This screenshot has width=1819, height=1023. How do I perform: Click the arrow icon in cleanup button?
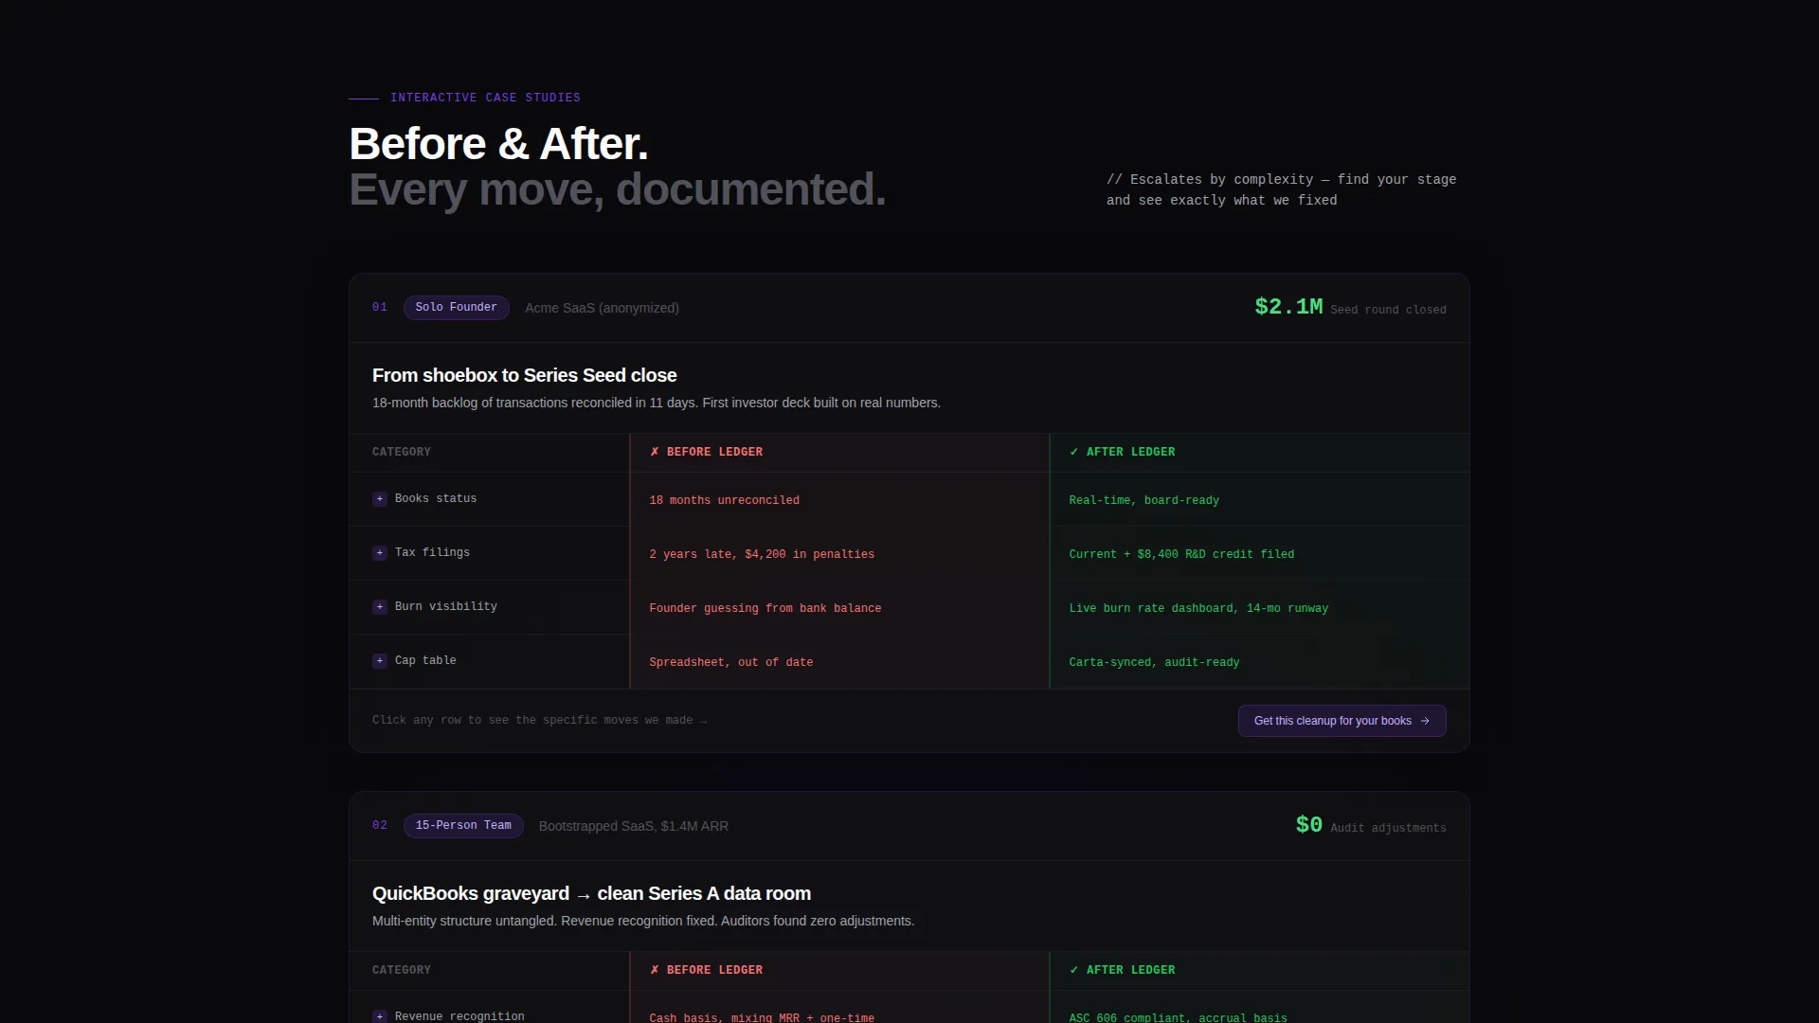1425,721
